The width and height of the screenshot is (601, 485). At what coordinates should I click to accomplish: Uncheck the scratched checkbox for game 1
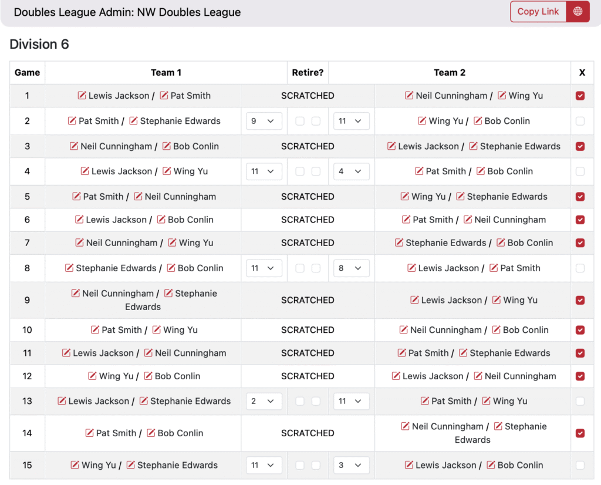[x=580, y=96]
